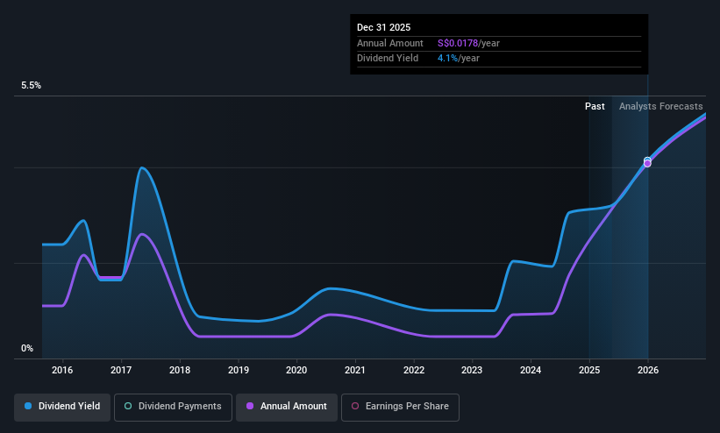Image resolution: width=720 pixels, height=433 pixels.
Task: Click the purple Annual Amount data point marker
Action: (x=647, y=163)
